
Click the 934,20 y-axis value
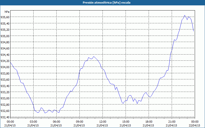click(x=5, y=61)
